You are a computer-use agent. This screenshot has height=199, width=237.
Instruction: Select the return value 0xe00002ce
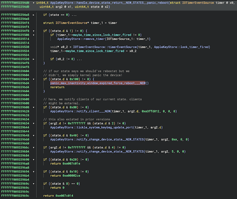[x=72, y=175]
